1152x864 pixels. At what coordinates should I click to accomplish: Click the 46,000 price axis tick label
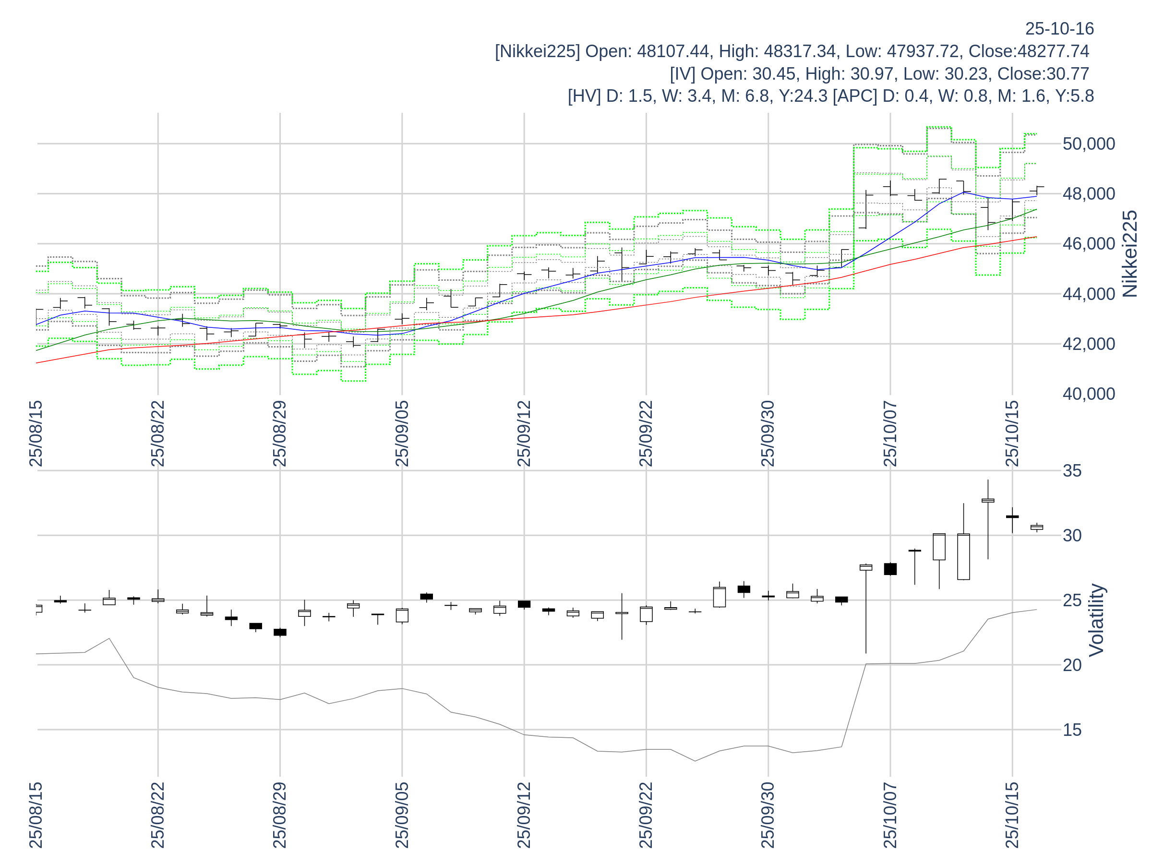click(x=1089, y=244)
